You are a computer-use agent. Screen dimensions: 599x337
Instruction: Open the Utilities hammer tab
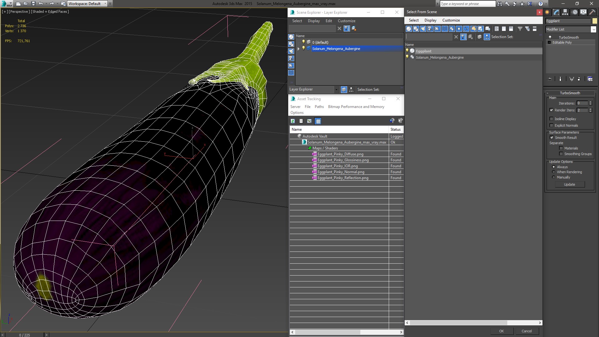[592, 12]
